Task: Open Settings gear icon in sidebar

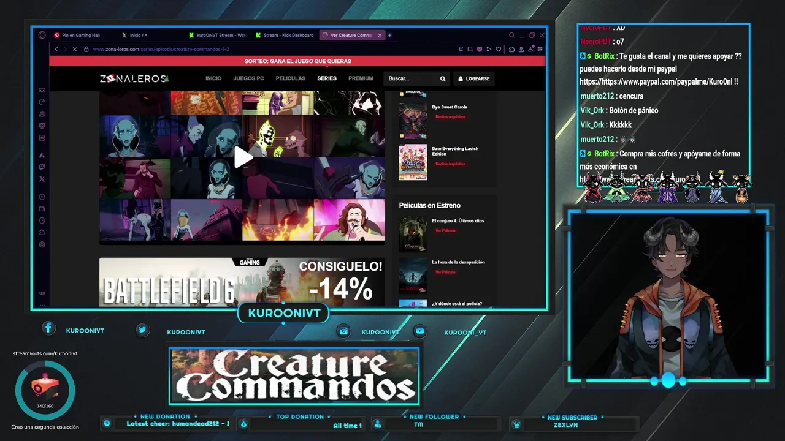Action: [x=42, y=244]
